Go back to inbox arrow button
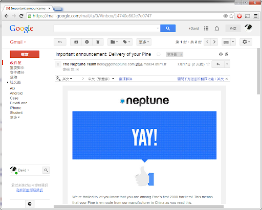 pyautogui.click(x=60, y=42)
